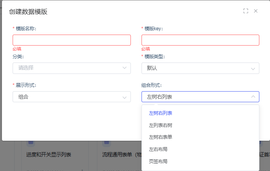Focus the 模版key input field
This screenshot has width=270, height=171.
[x=200, y=40]
